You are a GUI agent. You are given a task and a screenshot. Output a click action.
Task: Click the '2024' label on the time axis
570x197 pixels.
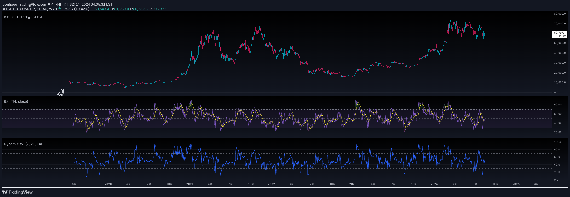point(434,184)
